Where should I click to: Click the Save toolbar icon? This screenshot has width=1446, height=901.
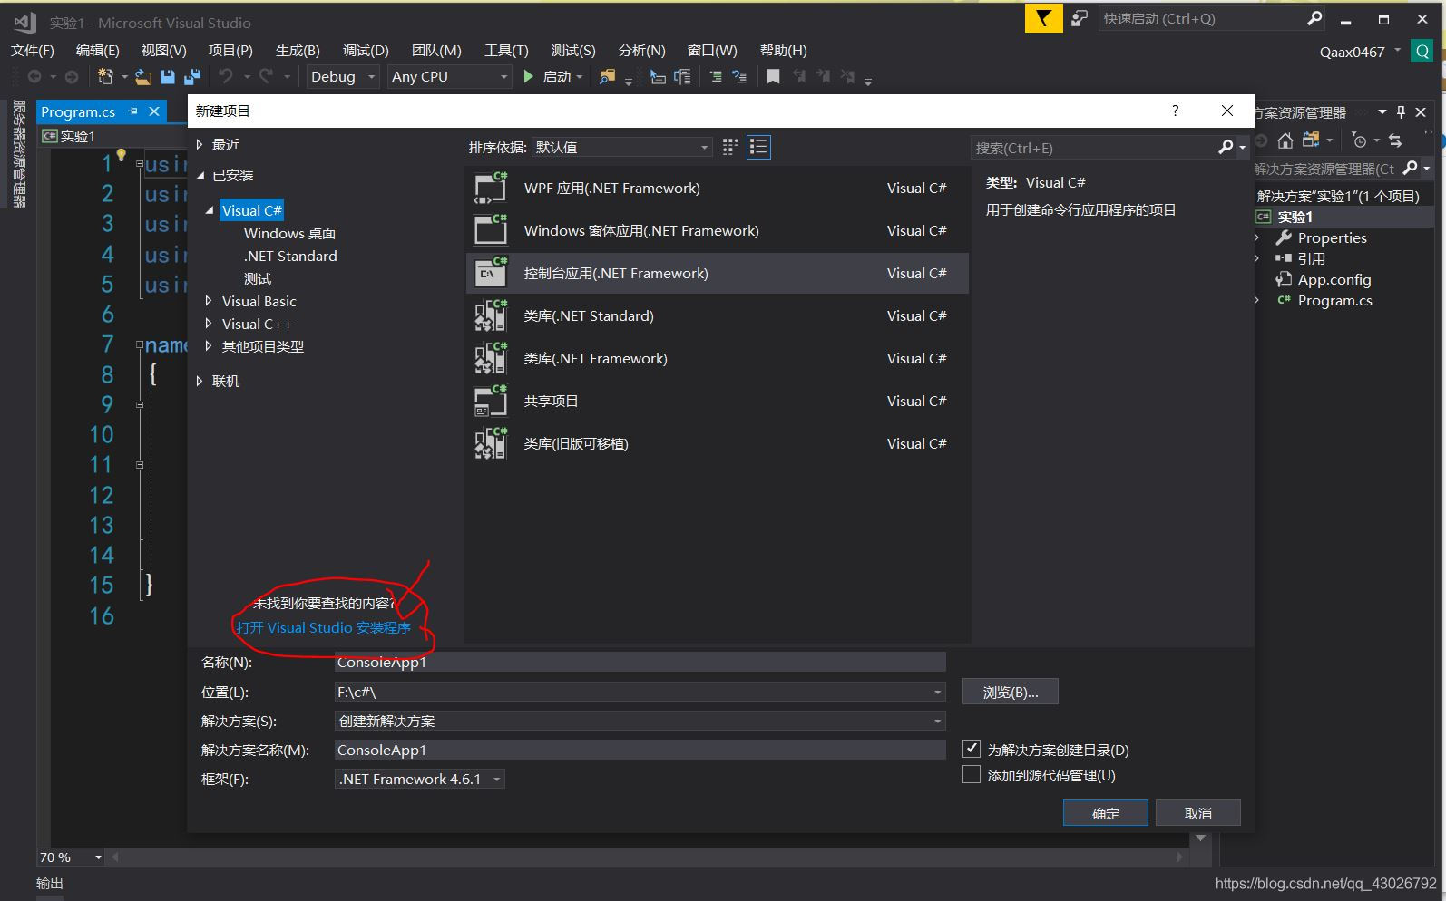coord(168,77)
